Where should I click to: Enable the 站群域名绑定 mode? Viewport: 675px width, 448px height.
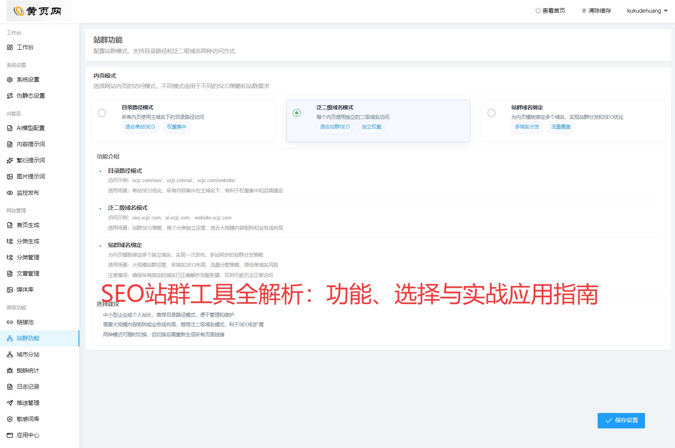click(x=491, y=113)
